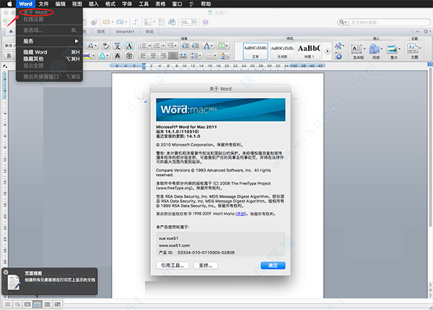Open the 帮助 menu in menu bar
The height and width of the screenshot is (310, 433).
pyautogui.click(x=206, y=4)
